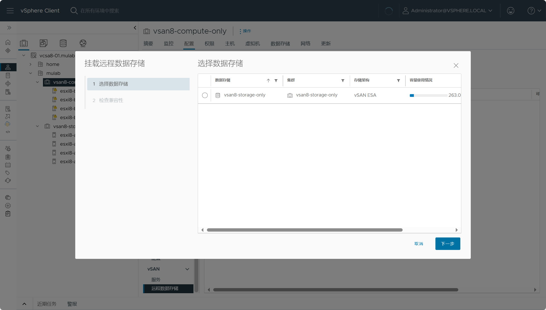
Task: Click the 下一步 button
Action: point(448,244)
